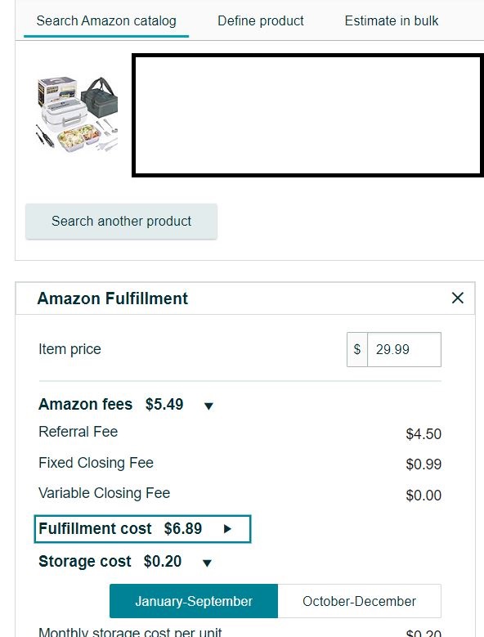Screen dimensions: 484x637
Task: Open the Estimate in bulk tab
Action: pyautogui.click(x=392, y=20)
